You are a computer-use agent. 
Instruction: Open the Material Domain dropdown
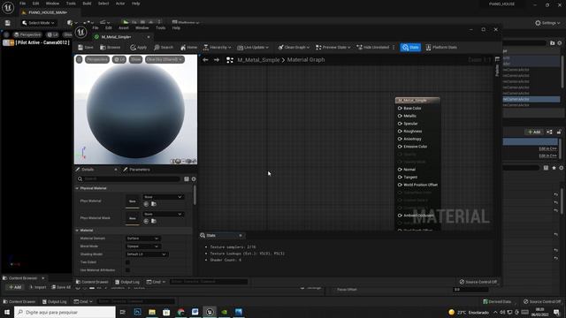pyautogui.click(x=143, y=238)
